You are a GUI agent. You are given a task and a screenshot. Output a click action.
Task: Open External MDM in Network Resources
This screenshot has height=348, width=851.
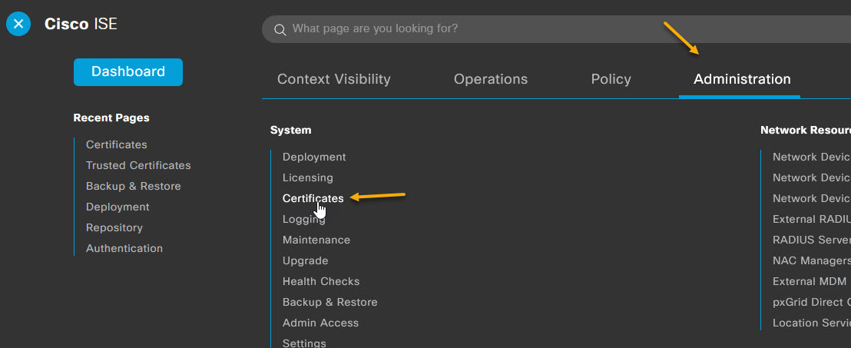coord(810,281)
